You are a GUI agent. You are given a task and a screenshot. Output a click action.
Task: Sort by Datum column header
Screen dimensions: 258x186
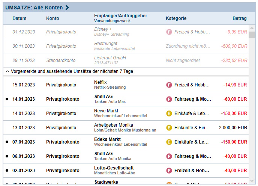pos(19,18)
